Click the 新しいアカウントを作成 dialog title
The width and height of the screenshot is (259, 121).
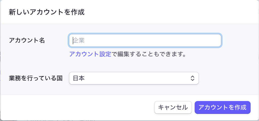(x=47, y=12)
